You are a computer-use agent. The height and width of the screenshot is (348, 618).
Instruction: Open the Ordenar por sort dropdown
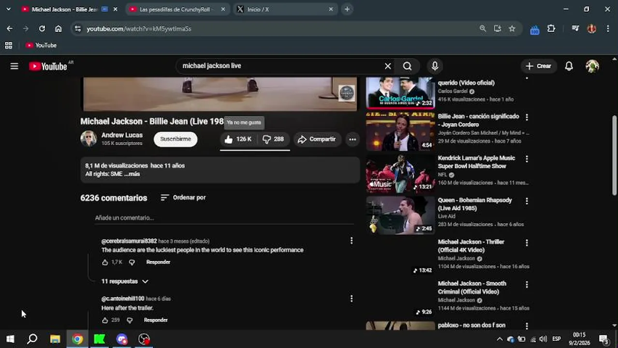click(183, 198)
